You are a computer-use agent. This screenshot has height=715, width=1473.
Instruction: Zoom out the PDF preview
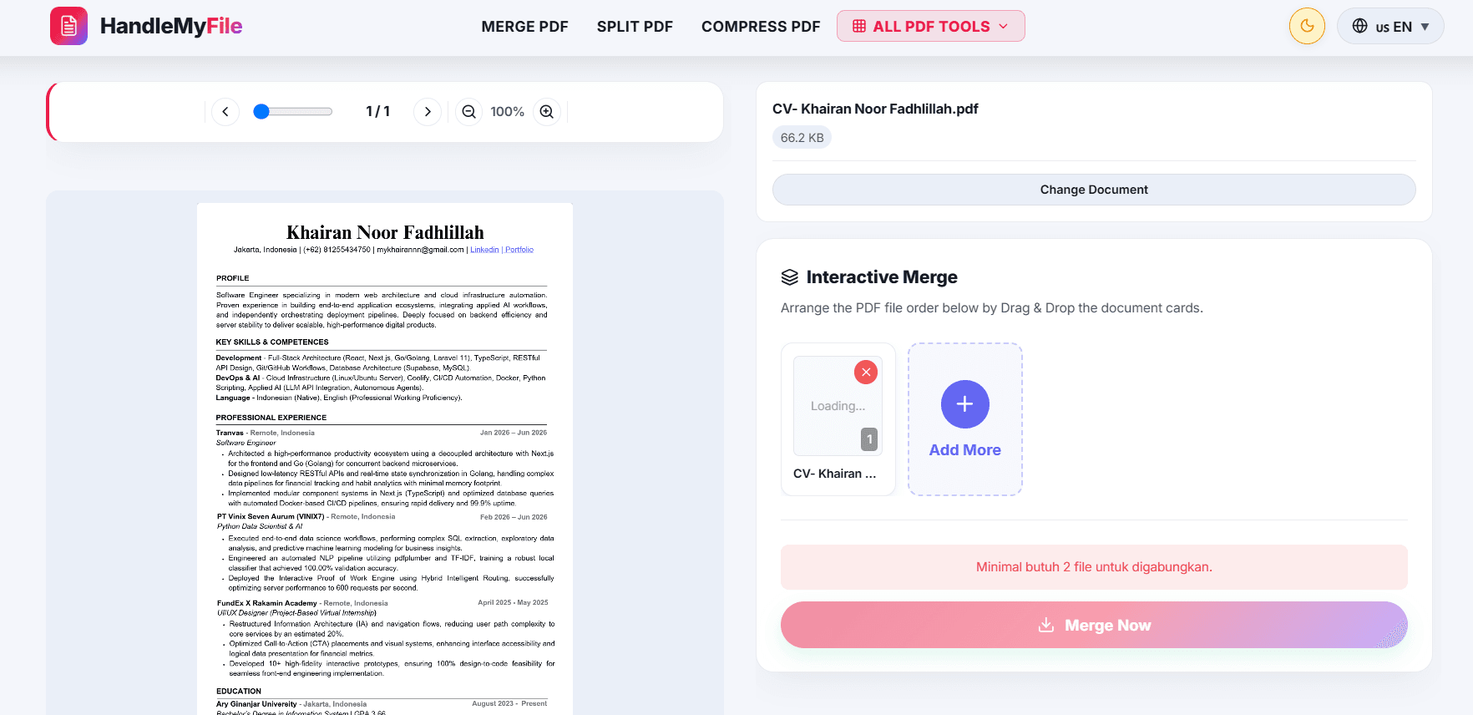tap(469, 111)
